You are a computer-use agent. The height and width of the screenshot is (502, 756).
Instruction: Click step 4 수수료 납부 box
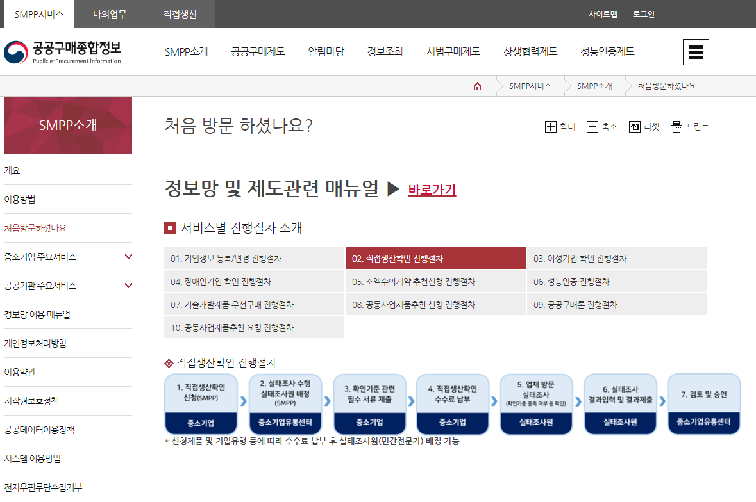click(453, 404)
